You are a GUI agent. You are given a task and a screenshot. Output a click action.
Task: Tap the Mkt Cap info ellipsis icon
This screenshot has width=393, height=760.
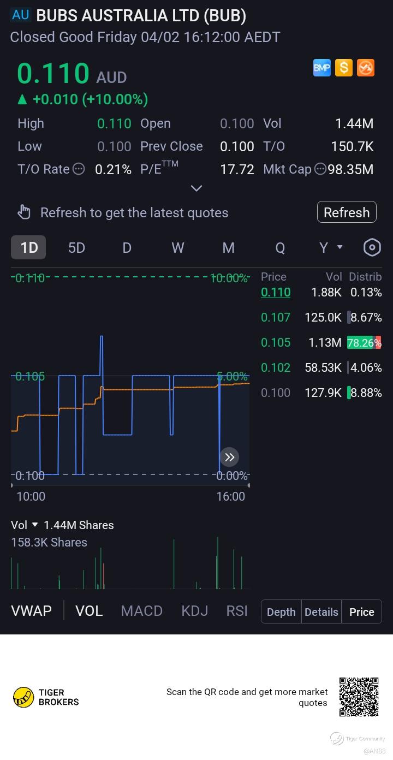coord(320,169)
